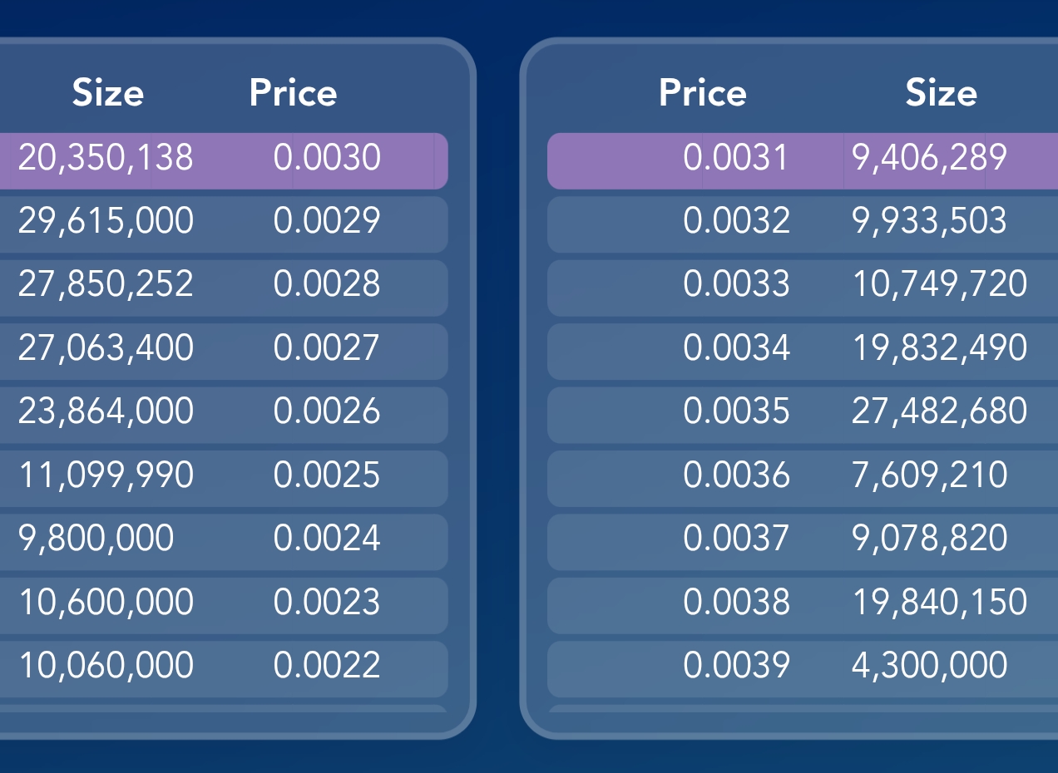Select the ask row priced 0.0037

[x=803, y=542]
